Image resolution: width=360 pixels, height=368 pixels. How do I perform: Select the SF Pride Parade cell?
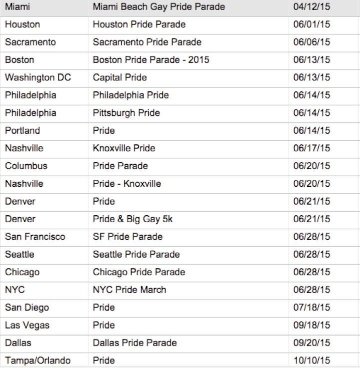coord(127,237)
